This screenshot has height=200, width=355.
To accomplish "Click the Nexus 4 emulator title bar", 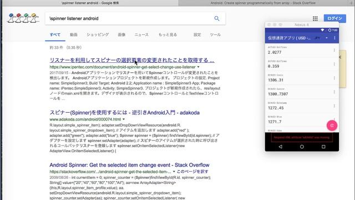I will pos(302,24).
